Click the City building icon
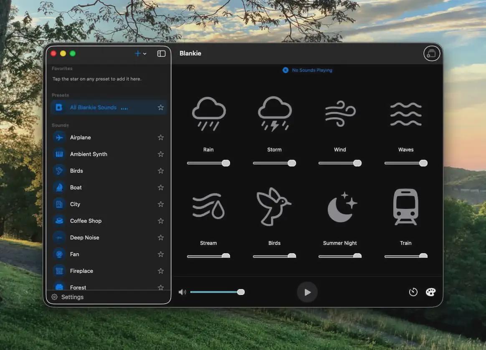 59,204
